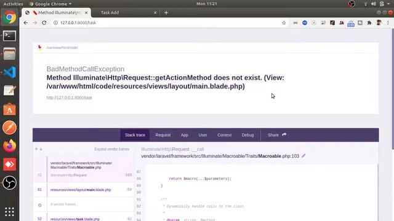
Task: Move down one frame with down arrow
Action: coord(41,149)
